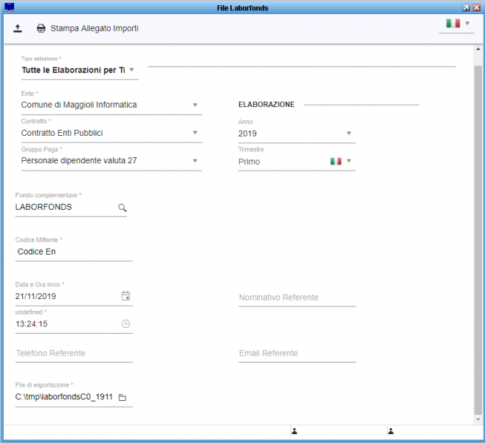The height and width of the screenshot is (443, 485).
Task: Click the folder icon for export file
Action: 123,398
